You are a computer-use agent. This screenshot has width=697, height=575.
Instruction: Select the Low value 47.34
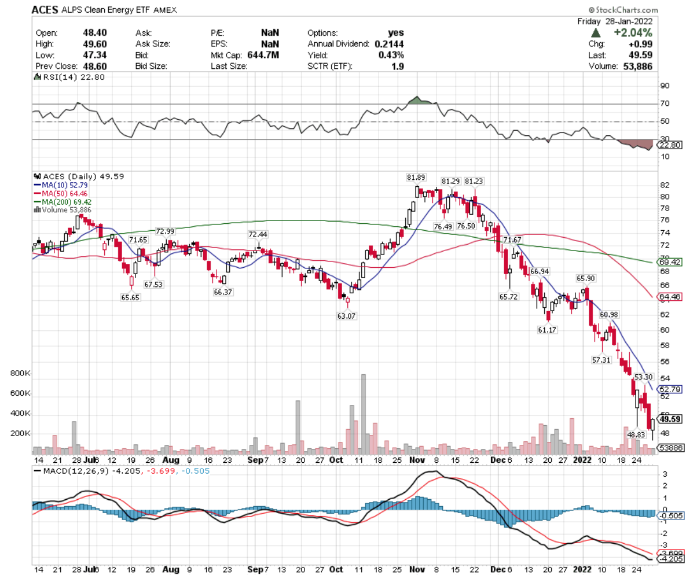tap(94, 55)
